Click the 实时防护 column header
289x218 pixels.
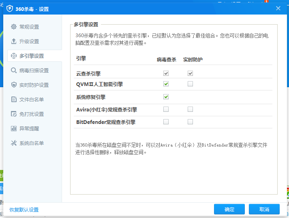[193, 59]
